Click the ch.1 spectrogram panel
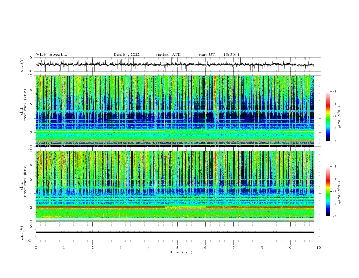This screenshot has height=278, width=359. (175, 111)
